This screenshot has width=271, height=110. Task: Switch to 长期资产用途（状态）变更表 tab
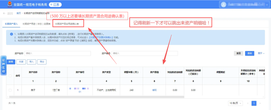(36, 24)
